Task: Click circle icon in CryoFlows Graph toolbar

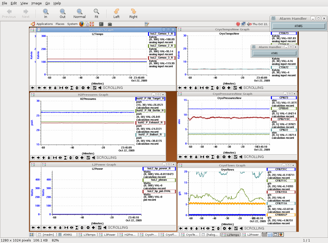Action: (224, 228)
